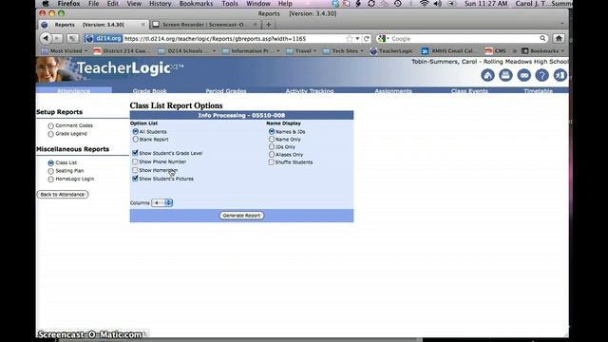Select the All Students option
608x342 pixels.
(x=135, y=131)
